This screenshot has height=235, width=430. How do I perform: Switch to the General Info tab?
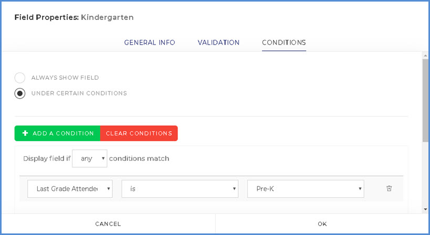pos(150,42)
